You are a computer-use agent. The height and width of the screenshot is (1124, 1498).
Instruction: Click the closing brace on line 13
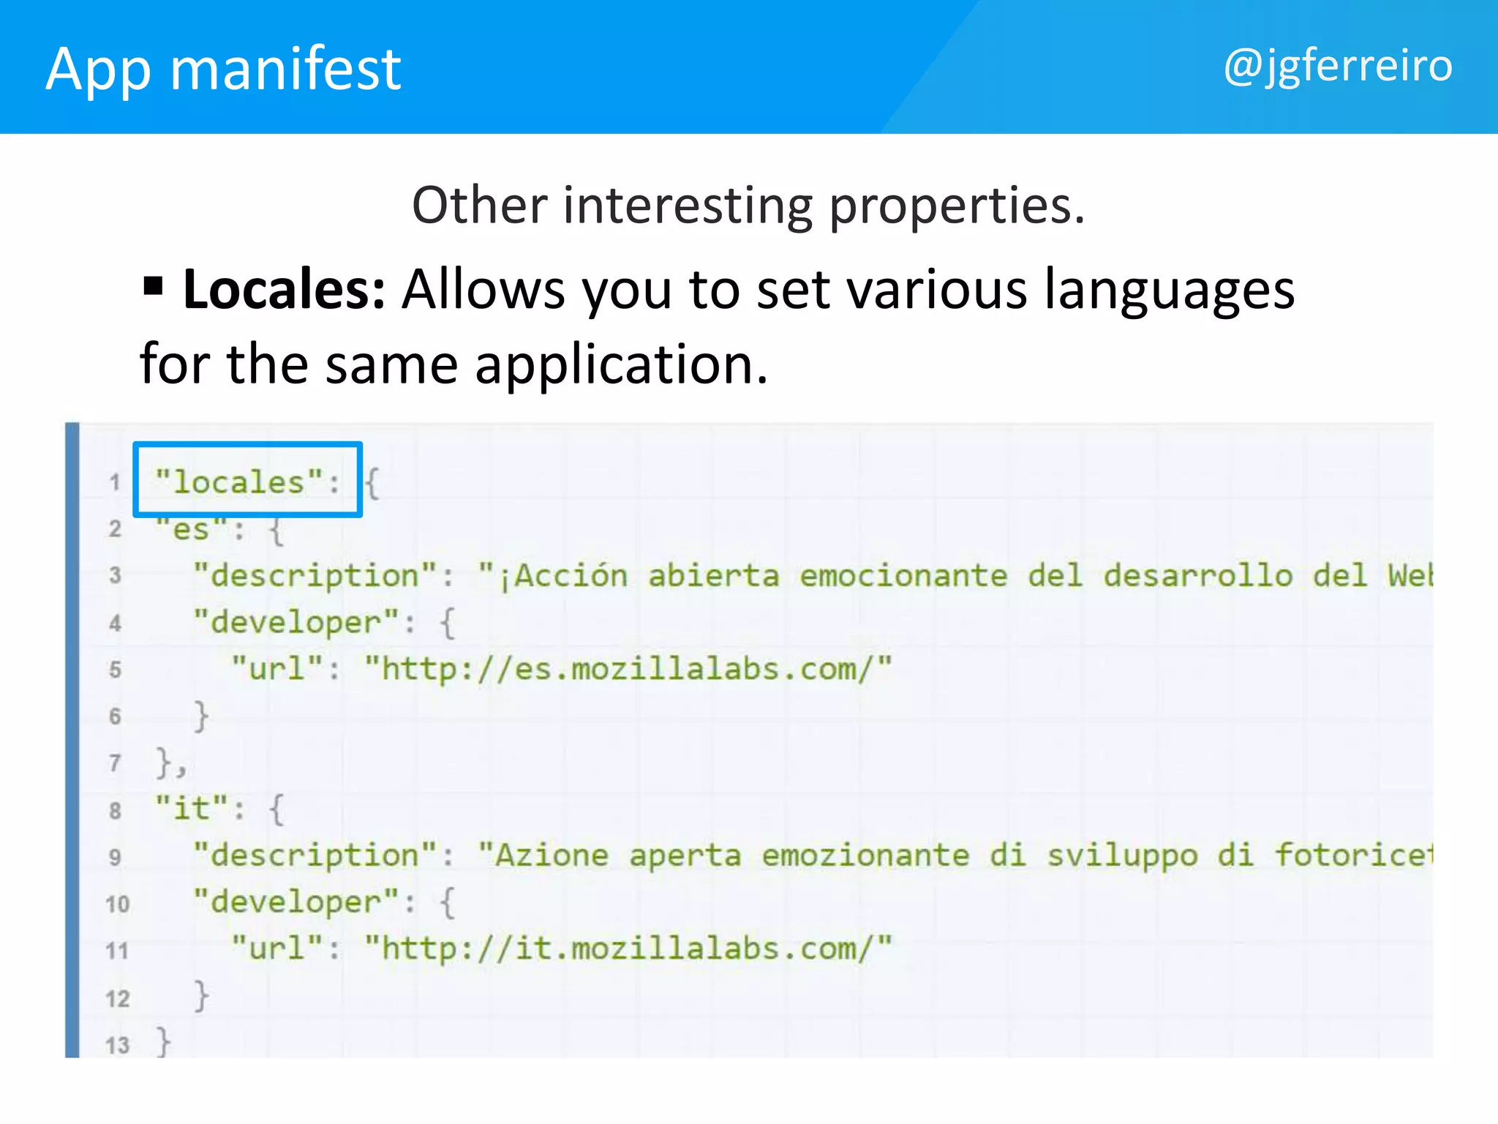tap(163, 1042)
